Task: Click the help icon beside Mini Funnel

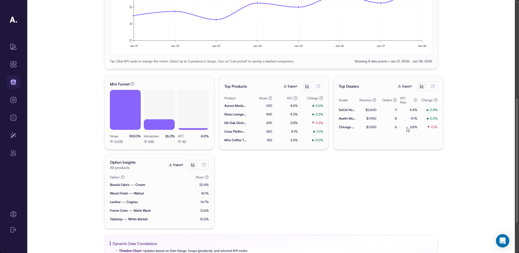Action: pos(132,84)
